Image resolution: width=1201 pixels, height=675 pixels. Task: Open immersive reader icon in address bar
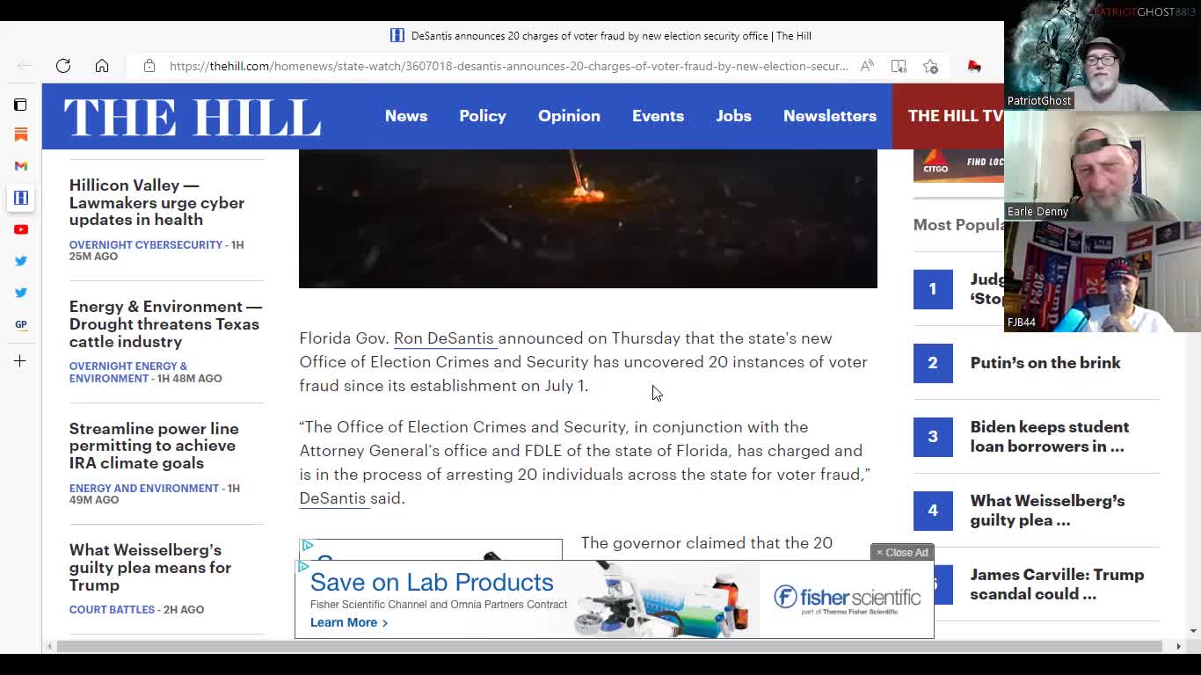(899, 66)
